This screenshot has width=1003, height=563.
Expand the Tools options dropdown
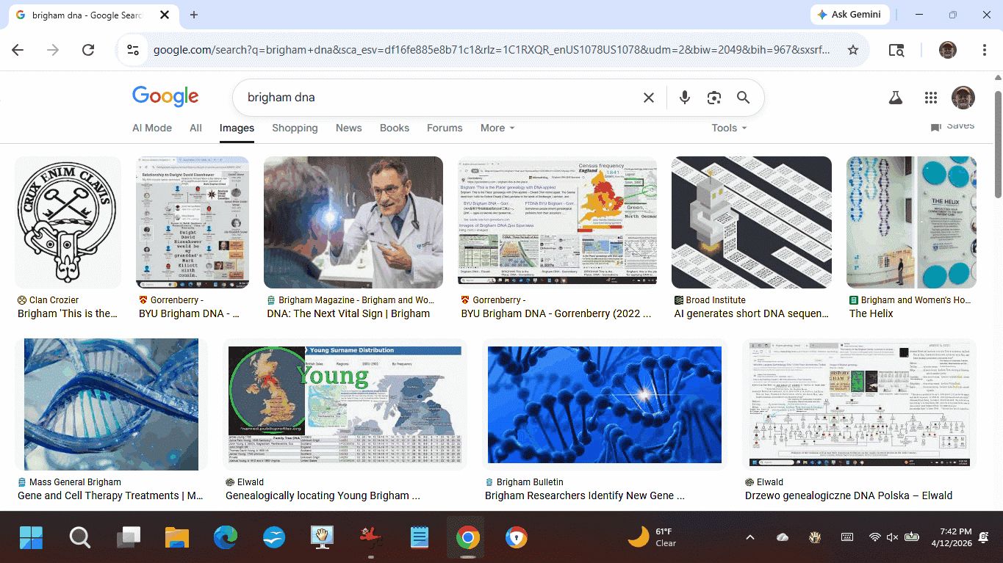click(728, 128)
